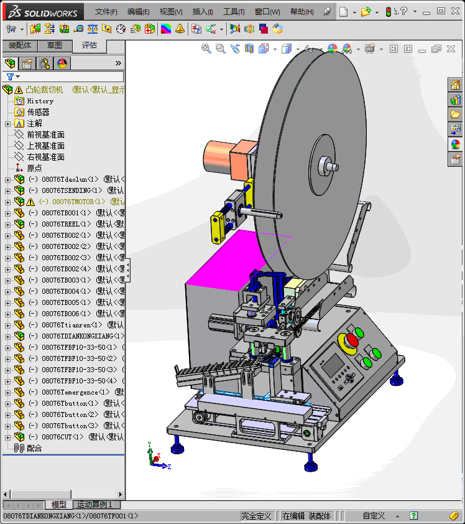
Task: Open the New document dropdown arrow
Action: pyautogui.click(x=354, y=12)
